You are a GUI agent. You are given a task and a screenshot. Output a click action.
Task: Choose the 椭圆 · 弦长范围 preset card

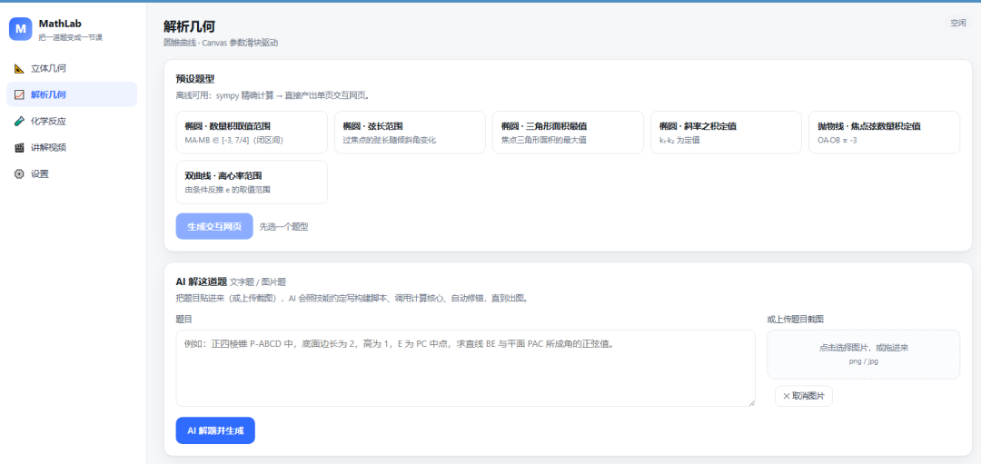tap(410, 133)
